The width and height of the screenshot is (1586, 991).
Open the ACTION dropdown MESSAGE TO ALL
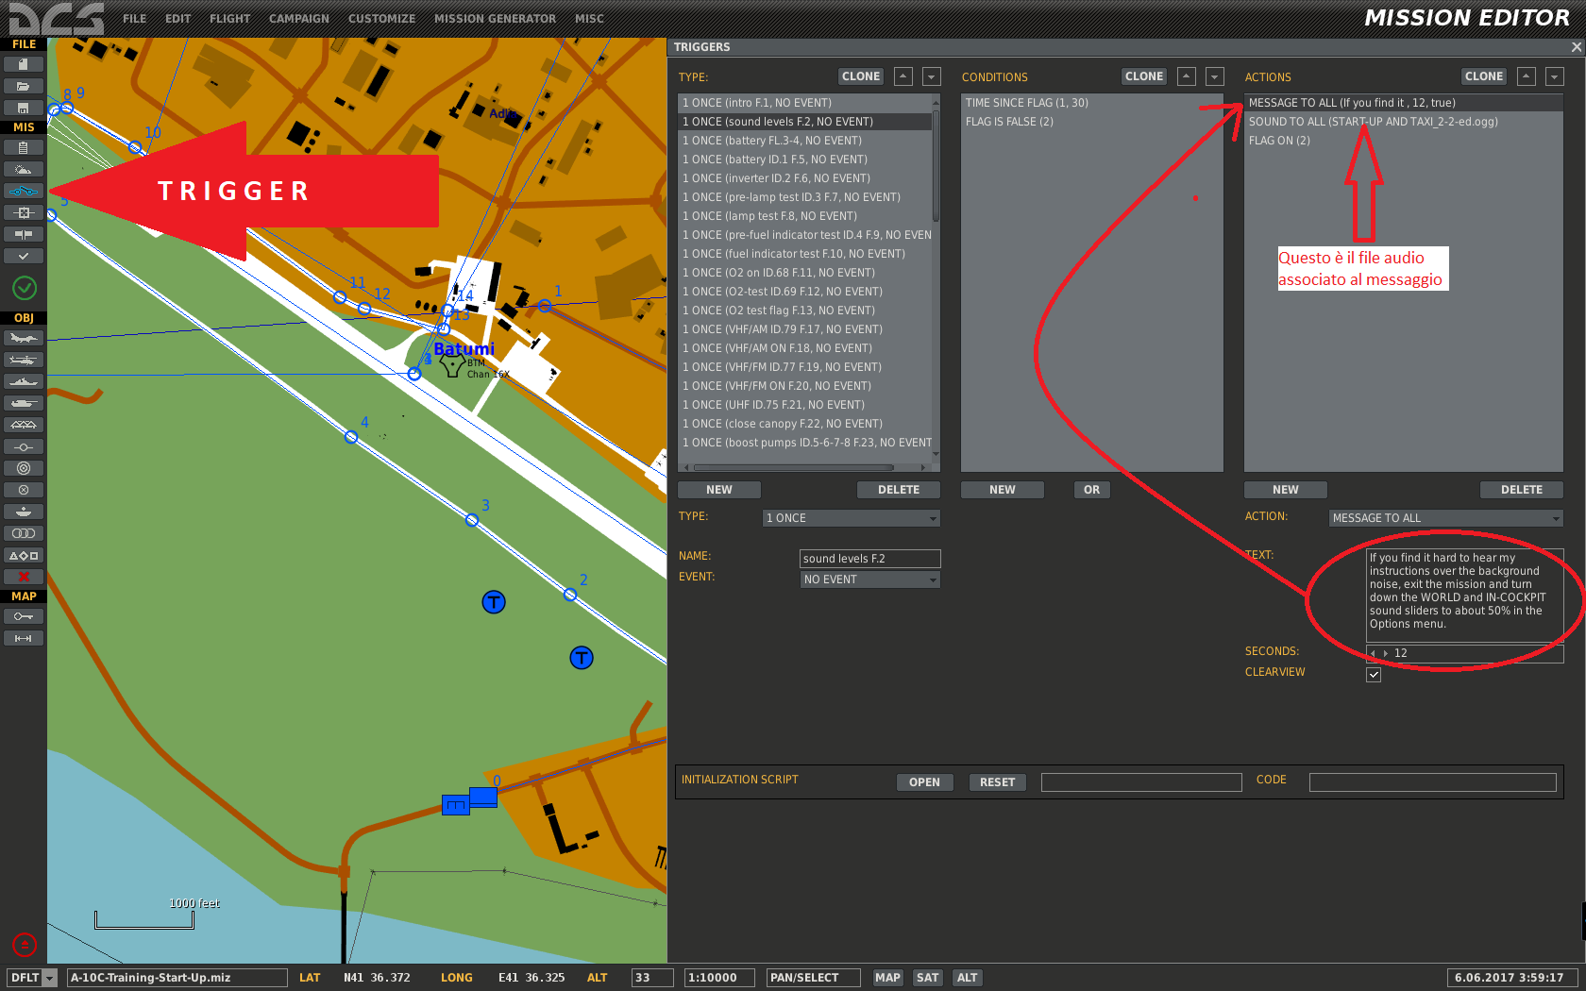point(1445,518)
